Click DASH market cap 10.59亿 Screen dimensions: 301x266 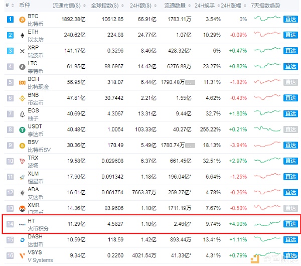pos(76,240)
